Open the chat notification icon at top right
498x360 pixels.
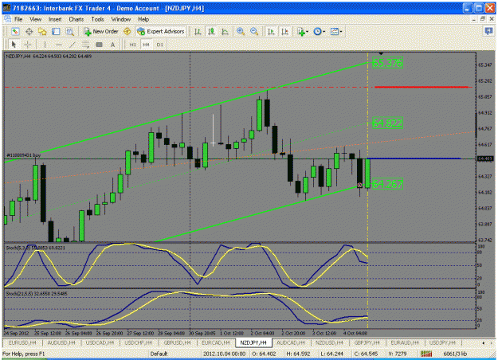point(488,31)
